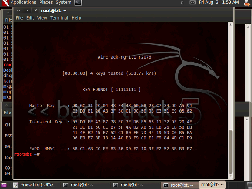This screenshot has height=189, width=252.
Task: Open the Applications menu
Action: point(23,3)
